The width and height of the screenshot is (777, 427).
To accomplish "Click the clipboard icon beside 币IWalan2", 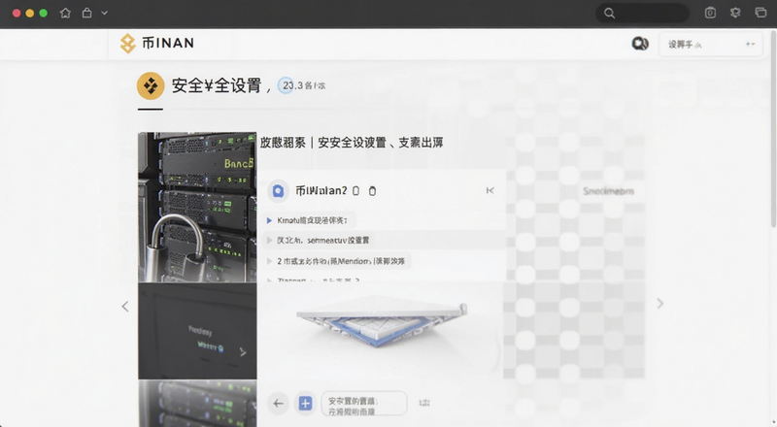I will pos(373,191).
